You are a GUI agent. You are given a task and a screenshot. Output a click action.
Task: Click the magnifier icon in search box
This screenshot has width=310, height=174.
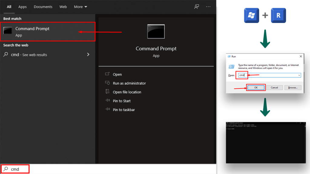(6, 169)
